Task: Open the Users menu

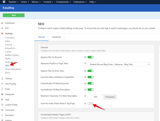Action: point(25,2)
